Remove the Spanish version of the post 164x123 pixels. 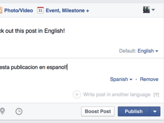click(x=149, y=79)
